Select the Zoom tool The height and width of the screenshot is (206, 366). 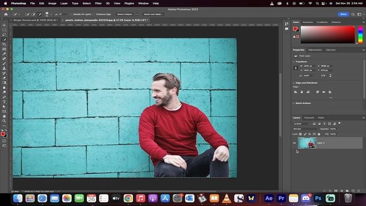point(4,121)
